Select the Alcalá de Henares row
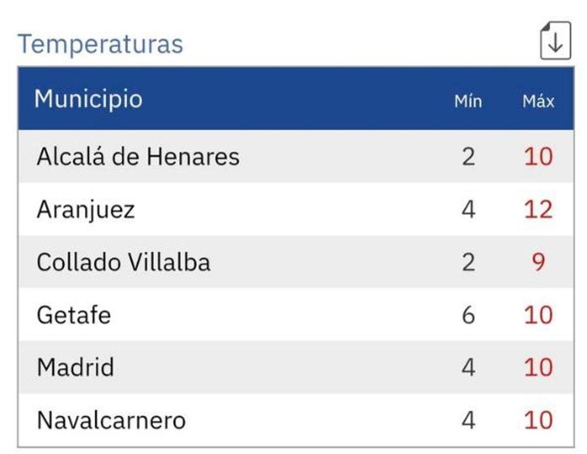587x454 pixels. coord(138,157)
